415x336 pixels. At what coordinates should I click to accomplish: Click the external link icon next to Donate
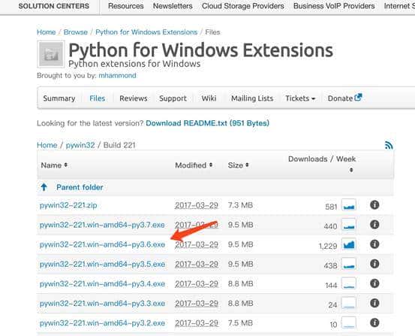click(358, 97)
